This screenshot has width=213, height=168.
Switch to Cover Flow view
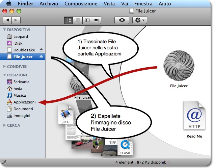point(97,20)
